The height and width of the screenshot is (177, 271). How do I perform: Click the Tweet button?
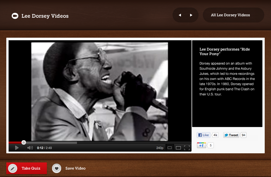click(231, 135)
